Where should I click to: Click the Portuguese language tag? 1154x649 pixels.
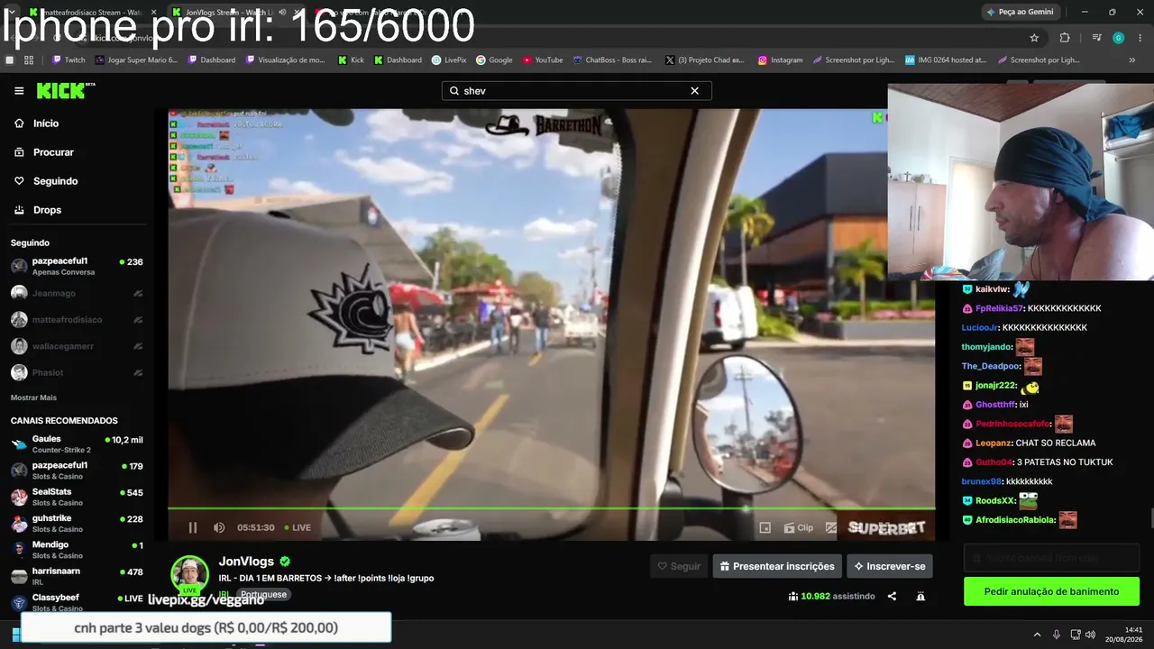(x=263, y=595)
